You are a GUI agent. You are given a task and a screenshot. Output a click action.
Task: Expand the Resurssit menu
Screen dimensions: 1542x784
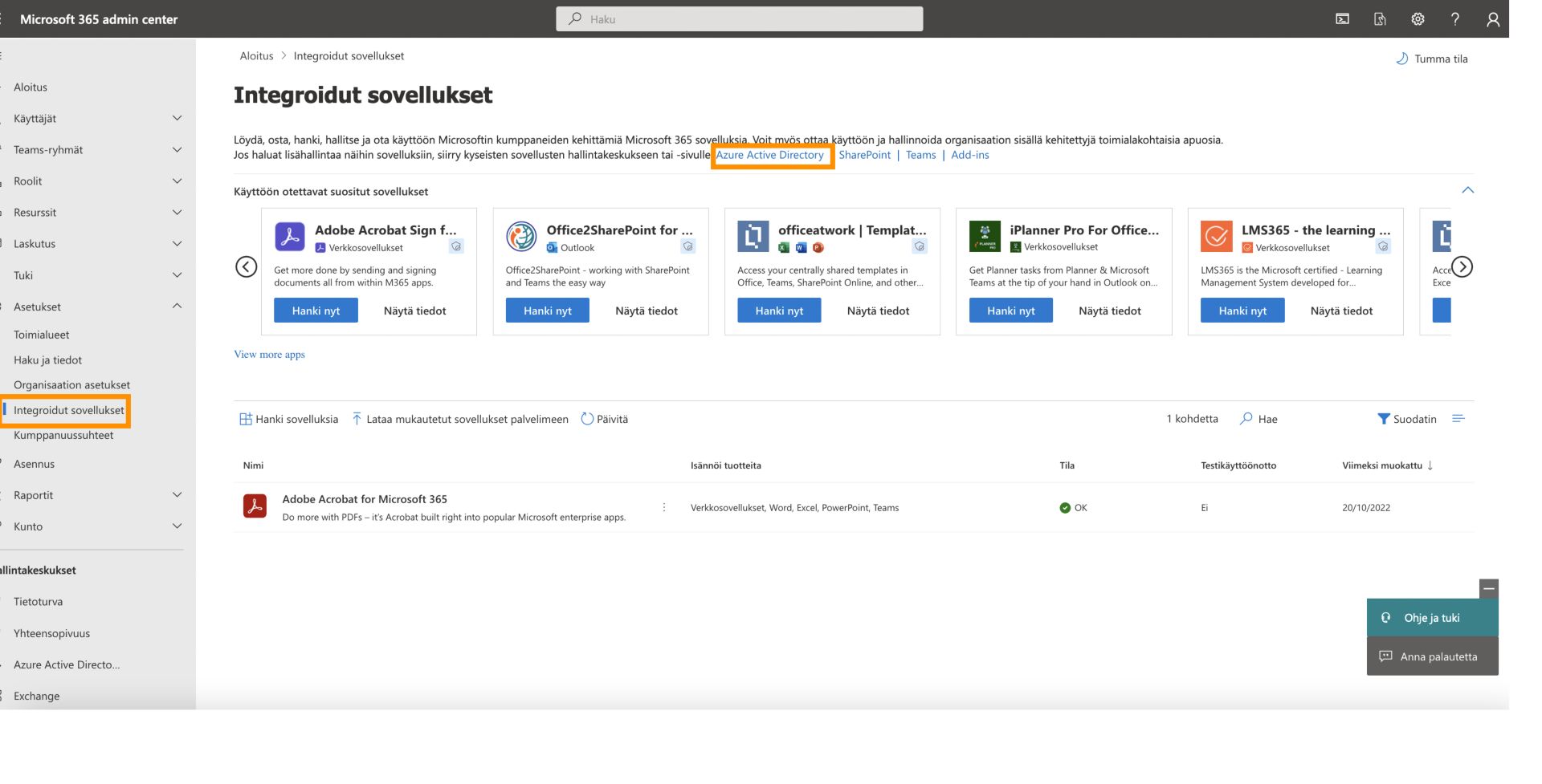coord(177,213)
